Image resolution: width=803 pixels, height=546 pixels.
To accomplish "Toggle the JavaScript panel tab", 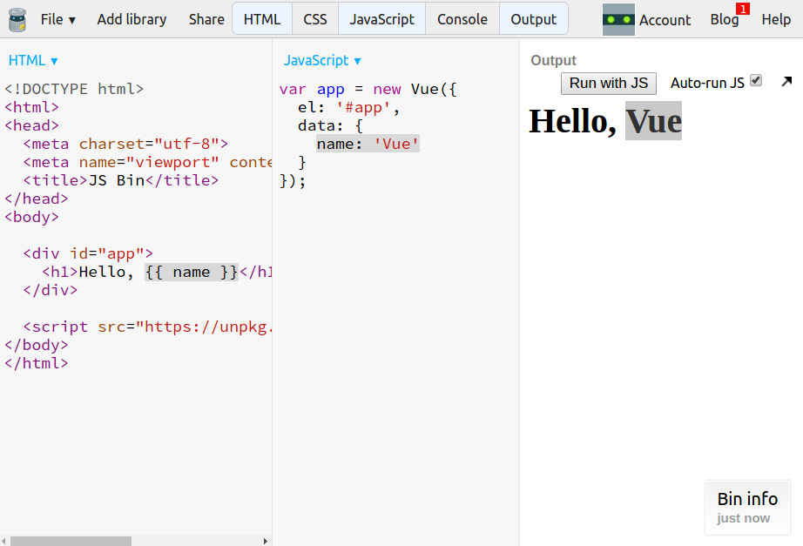I will pyautogui.click(x=381, y=19).
